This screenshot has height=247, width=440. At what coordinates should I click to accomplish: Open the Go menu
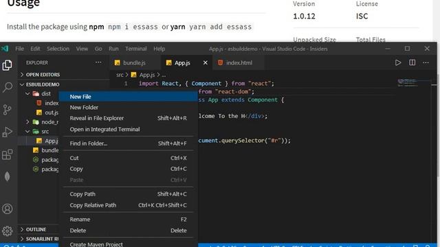(x=98, y=49)
